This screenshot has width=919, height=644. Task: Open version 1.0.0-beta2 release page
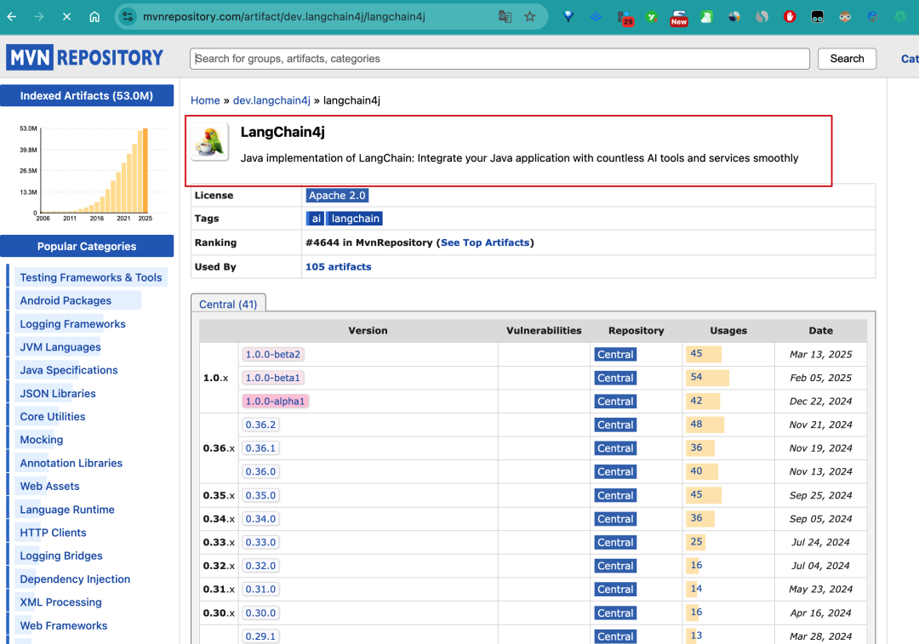[x=273, y=354]
